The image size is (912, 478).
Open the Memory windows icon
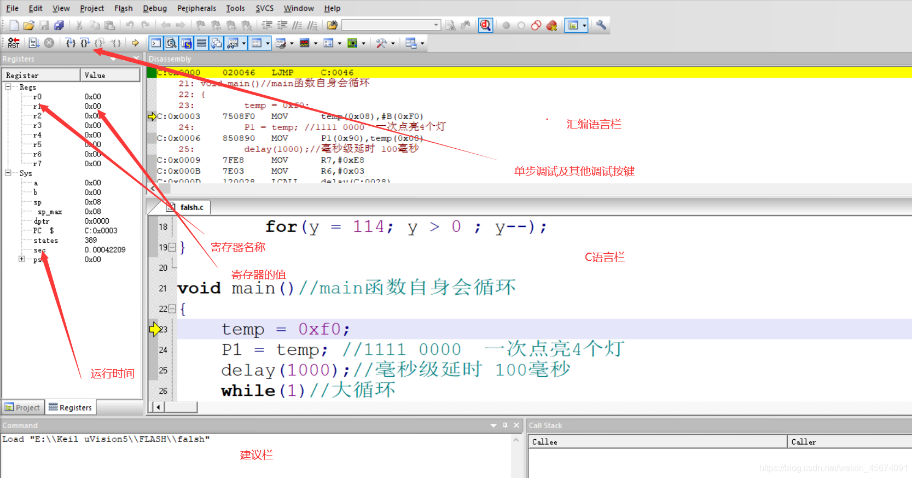[x=257, y=43]
